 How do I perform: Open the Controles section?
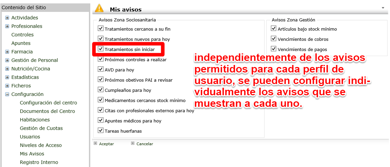22,35
